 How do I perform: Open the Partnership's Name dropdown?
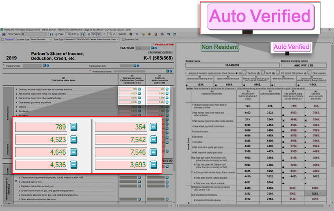[x=140, y=72]
